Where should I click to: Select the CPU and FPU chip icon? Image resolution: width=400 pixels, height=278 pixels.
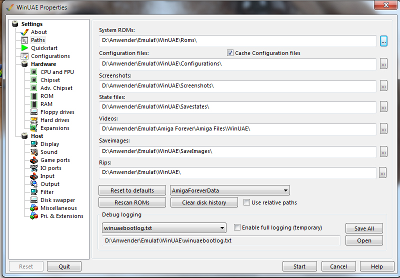pos(34,72)
